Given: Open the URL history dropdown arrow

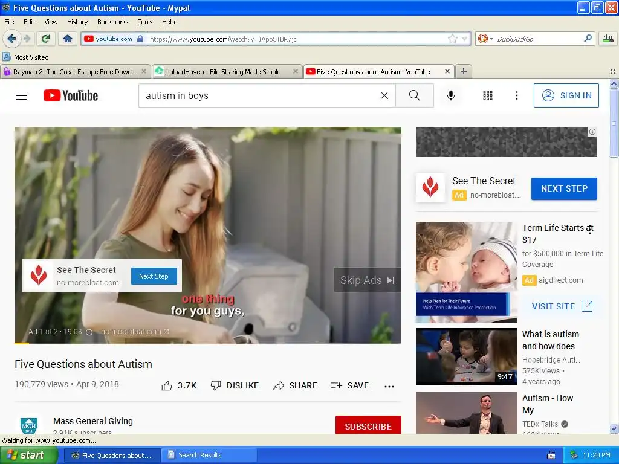Looking at the screenshot, I should coord(465,39).
